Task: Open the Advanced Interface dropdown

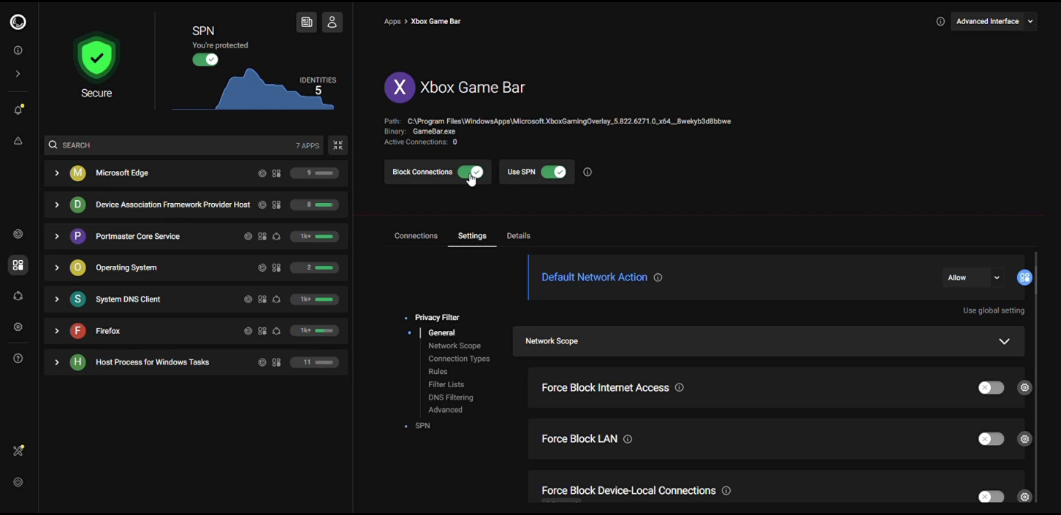Action: [994, 21]
